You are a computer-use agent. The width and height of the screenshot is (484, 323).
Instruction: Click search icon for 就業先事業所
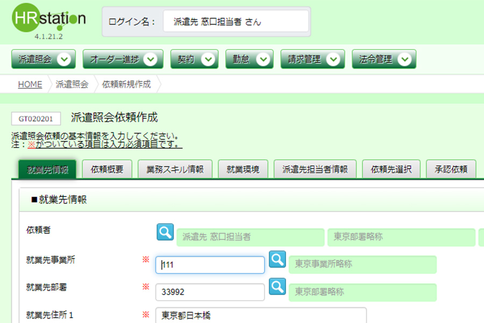pos(277,259)
